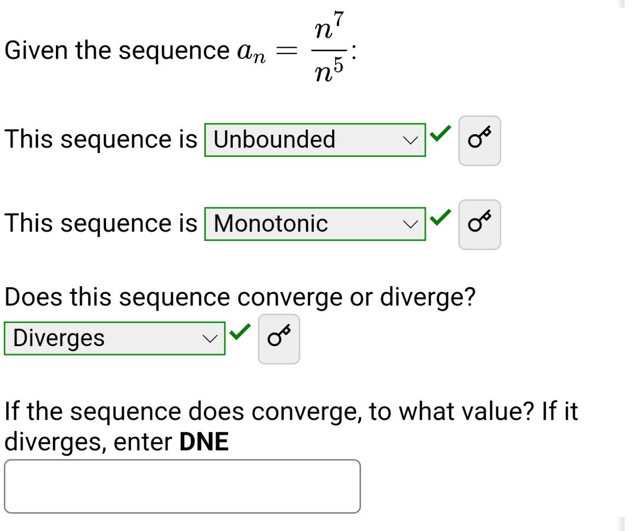The image size is (640, 531).
Task: Open the Unbounded dropdown menu
Action: pyautogui.click(x=315, y=140)
